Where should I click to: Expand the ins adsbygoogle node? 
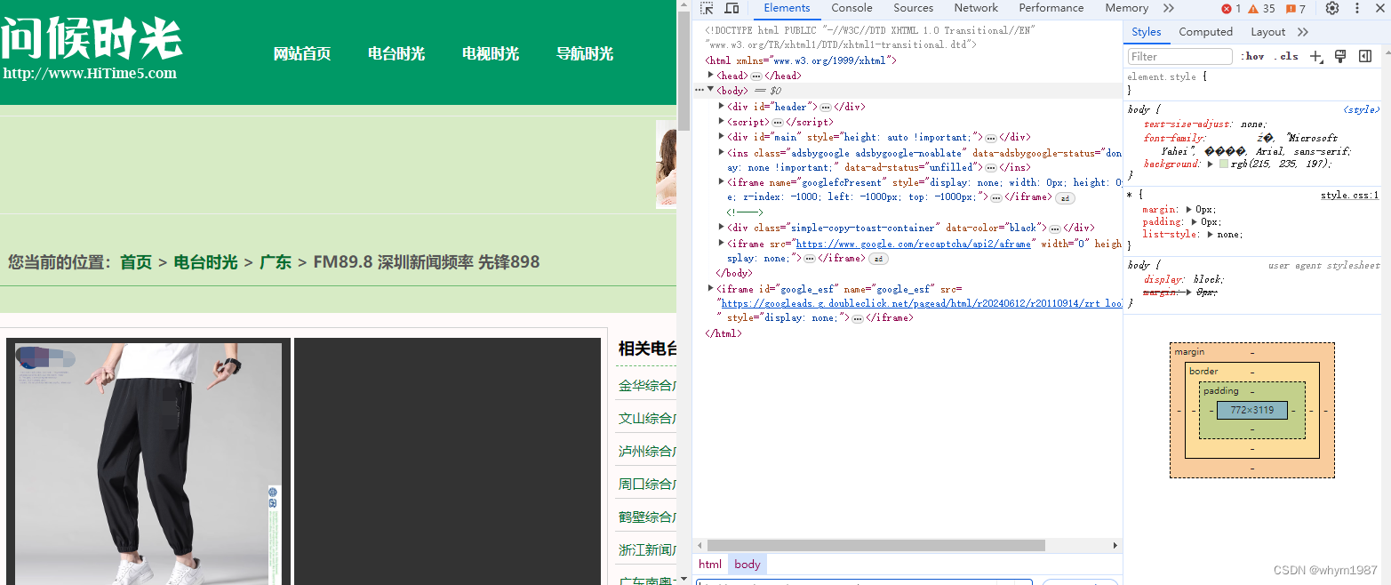pyautogui.click(x=722, y=152)
